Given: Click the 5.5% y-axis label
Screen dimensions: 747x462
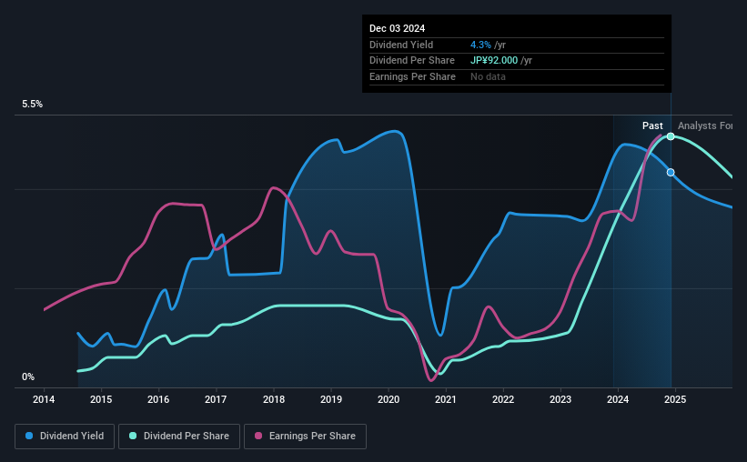Looking at the screenshot, I should point(33,105).
